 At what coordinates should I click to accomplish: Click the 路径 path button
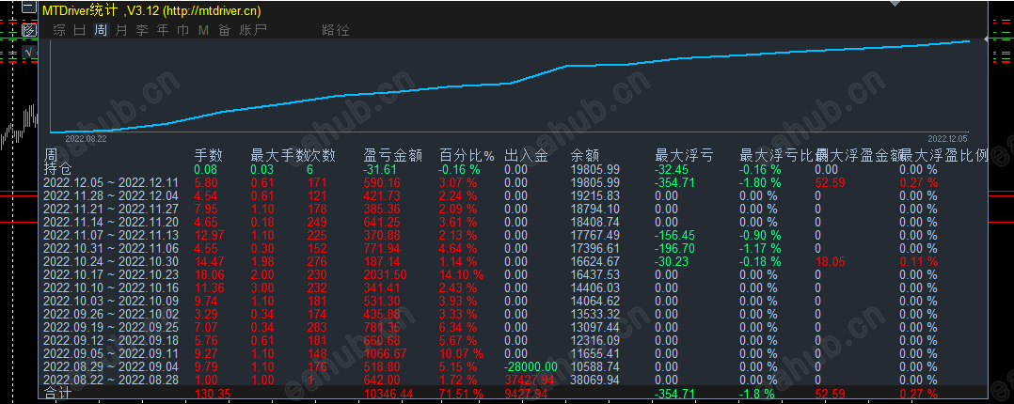[335, 30]
